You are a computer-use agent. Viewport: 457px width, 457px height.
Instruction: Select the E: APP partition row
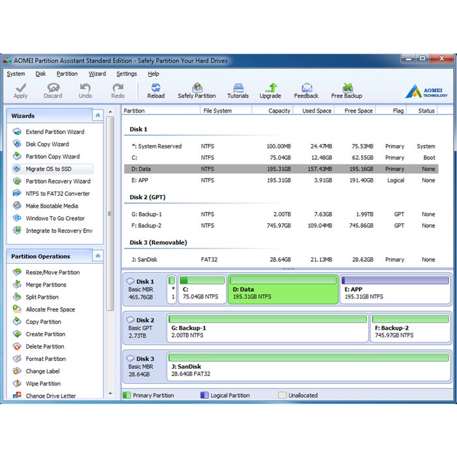(x=281, y=180)
